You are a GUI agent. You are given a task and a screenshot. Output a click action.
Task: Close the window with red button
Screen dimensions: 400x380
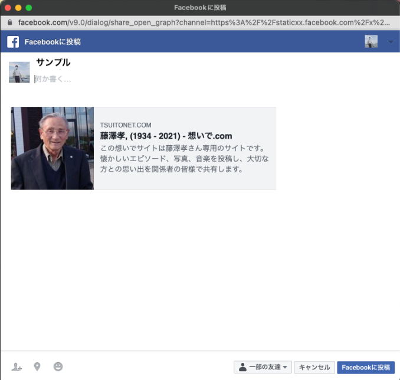click(x=8, y=8)
